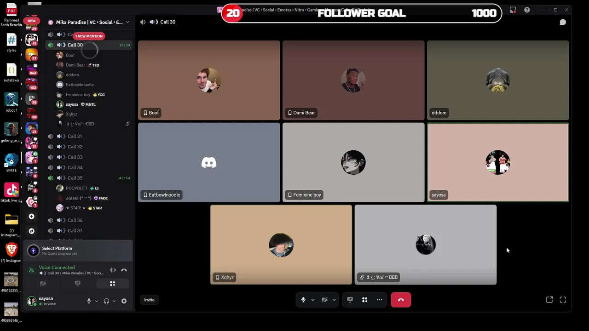Focus sayosa's highlighted video tile

click(x=498, y=162)
